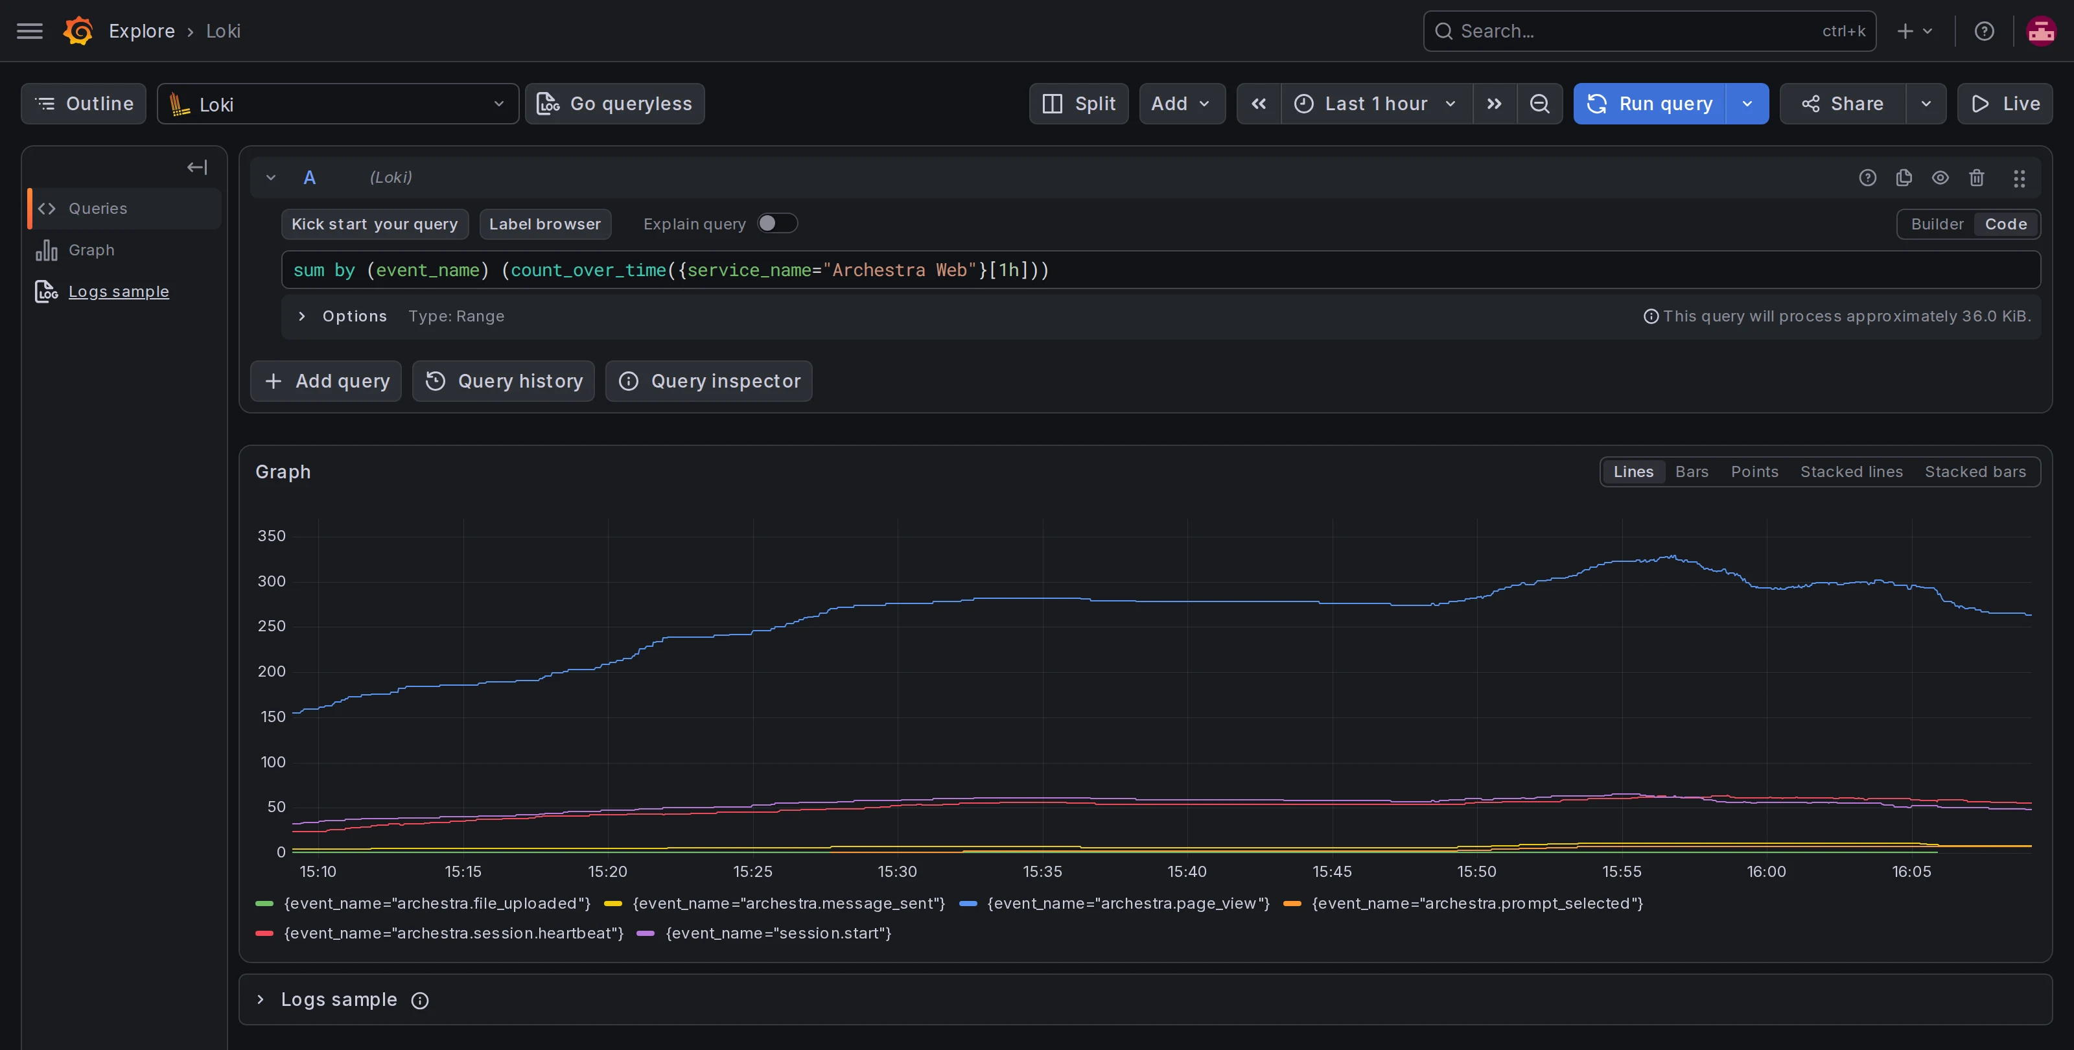Open the hamburger navigation menu
2074x1050 pixels.
pos(30,30)
